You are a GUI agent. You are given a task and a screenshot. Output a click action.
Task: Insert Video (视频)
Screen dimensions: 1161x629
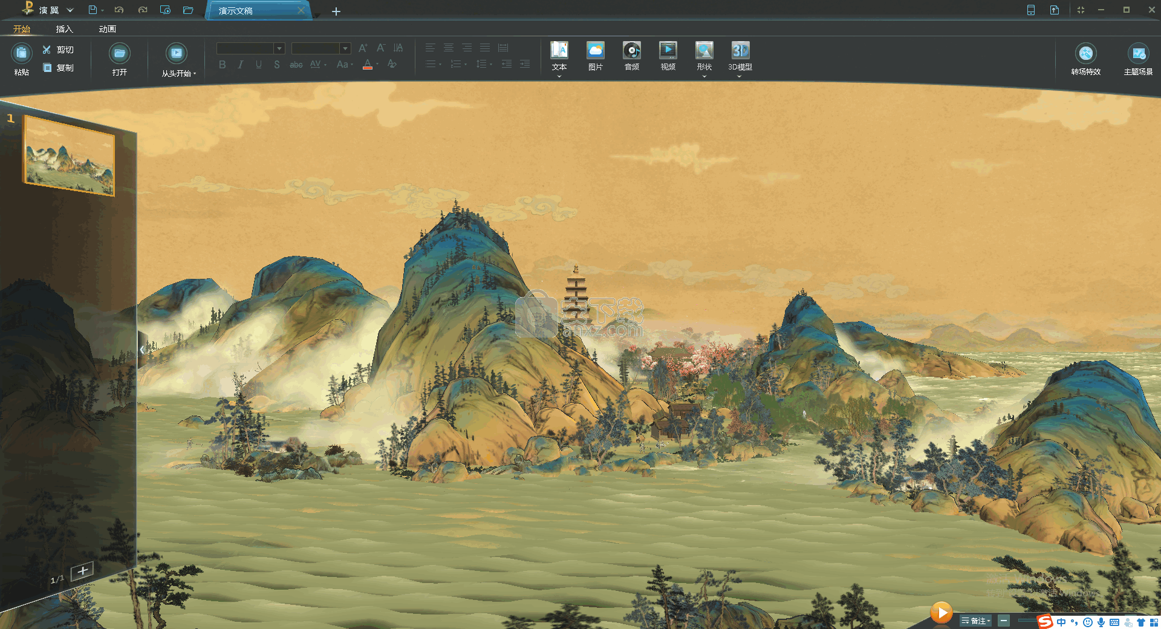(668, 57)
